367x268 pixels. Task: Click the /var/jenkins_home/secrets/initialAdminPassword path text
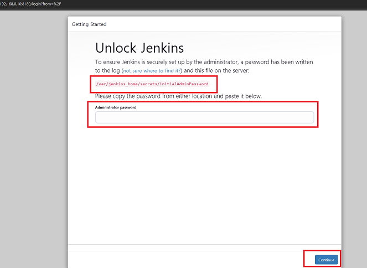point(152,84)
